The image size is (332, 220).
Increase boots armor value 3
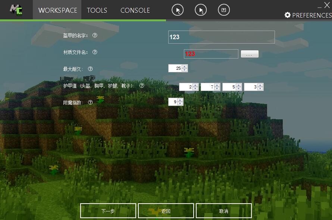pyautogui.click(x=260, y=85)
